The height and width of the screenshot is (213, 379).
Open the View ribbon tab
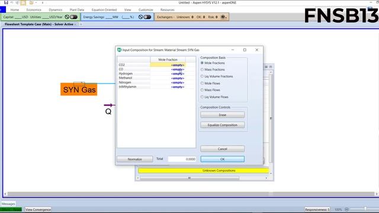128,9
